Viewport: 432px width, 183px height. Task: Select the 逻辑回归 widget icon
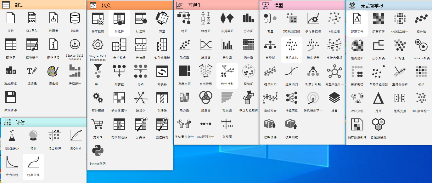coord(292,71)
